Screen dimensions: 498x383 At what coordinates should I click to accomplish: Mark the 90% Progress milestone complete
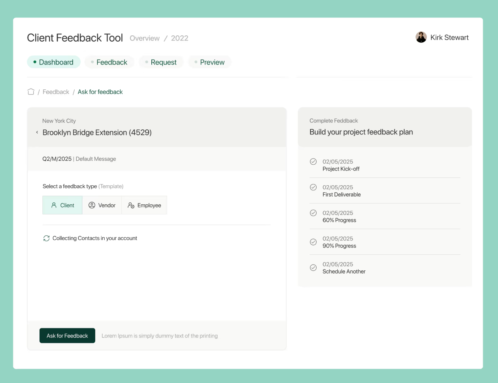click(313, 242)
